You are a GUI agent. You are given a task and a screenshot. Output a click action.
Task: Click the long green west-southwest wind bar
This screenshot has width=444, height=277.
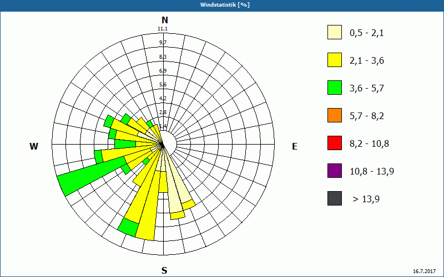click(92, 177)
